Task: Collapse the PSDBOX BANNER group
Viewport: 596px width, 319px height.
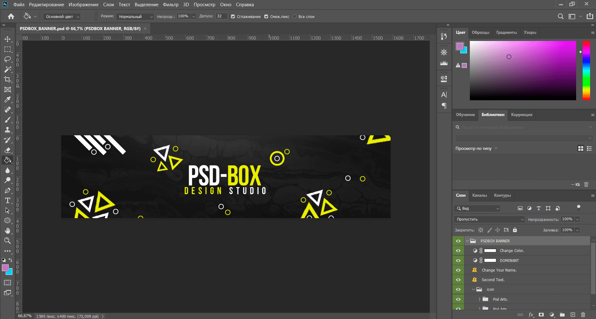Action: pyautogui.click(x=467, y=241)
